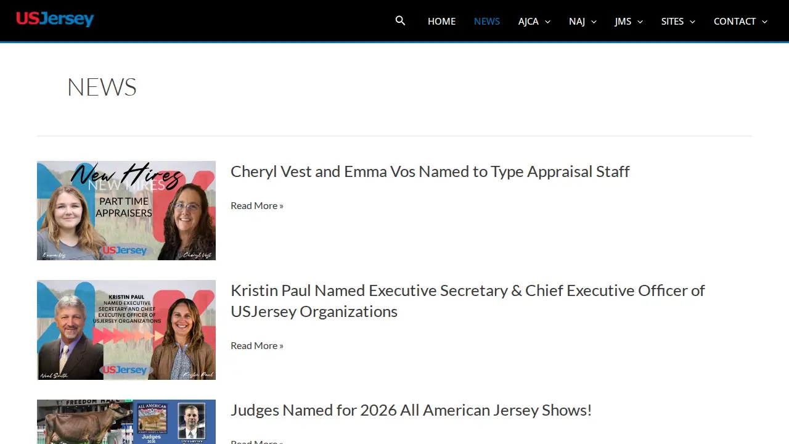Open the AJCA menu item
789x444 pixels.
pyautogui.click(x=528, y=21)
